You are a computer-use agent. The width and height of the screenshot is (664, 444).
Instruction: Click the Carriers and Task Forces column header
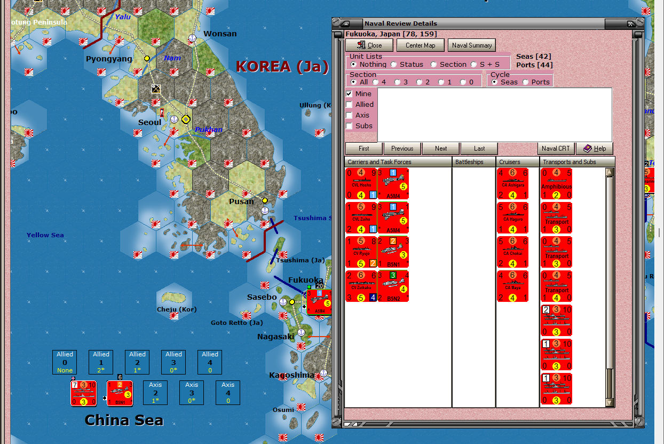(x=398, y=162)
